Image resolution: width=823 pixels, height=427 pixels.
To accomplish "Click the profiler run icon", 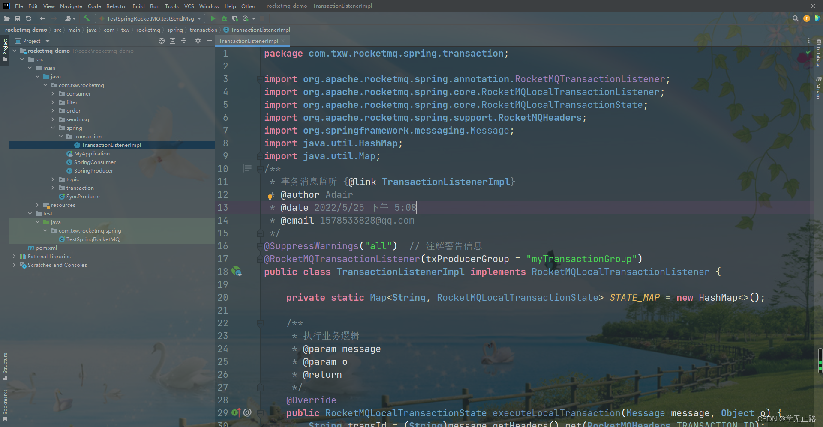I will 246,18.
